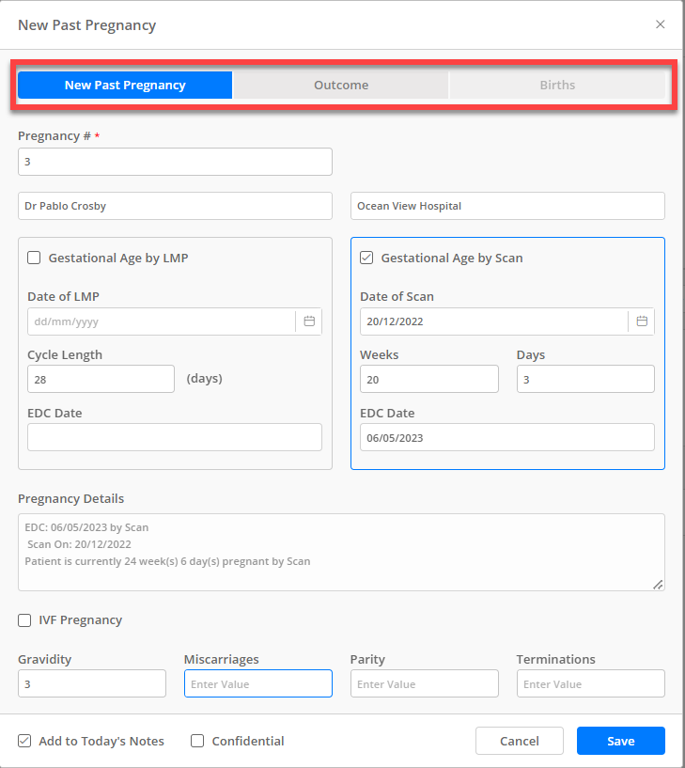Click the Cycle Length field
The image size is (685, 768).
[101, 379]
